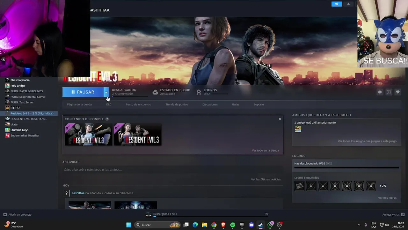Click Ver las últimas noticias link
Screen dimensions: 408x230
pos(266,180)
